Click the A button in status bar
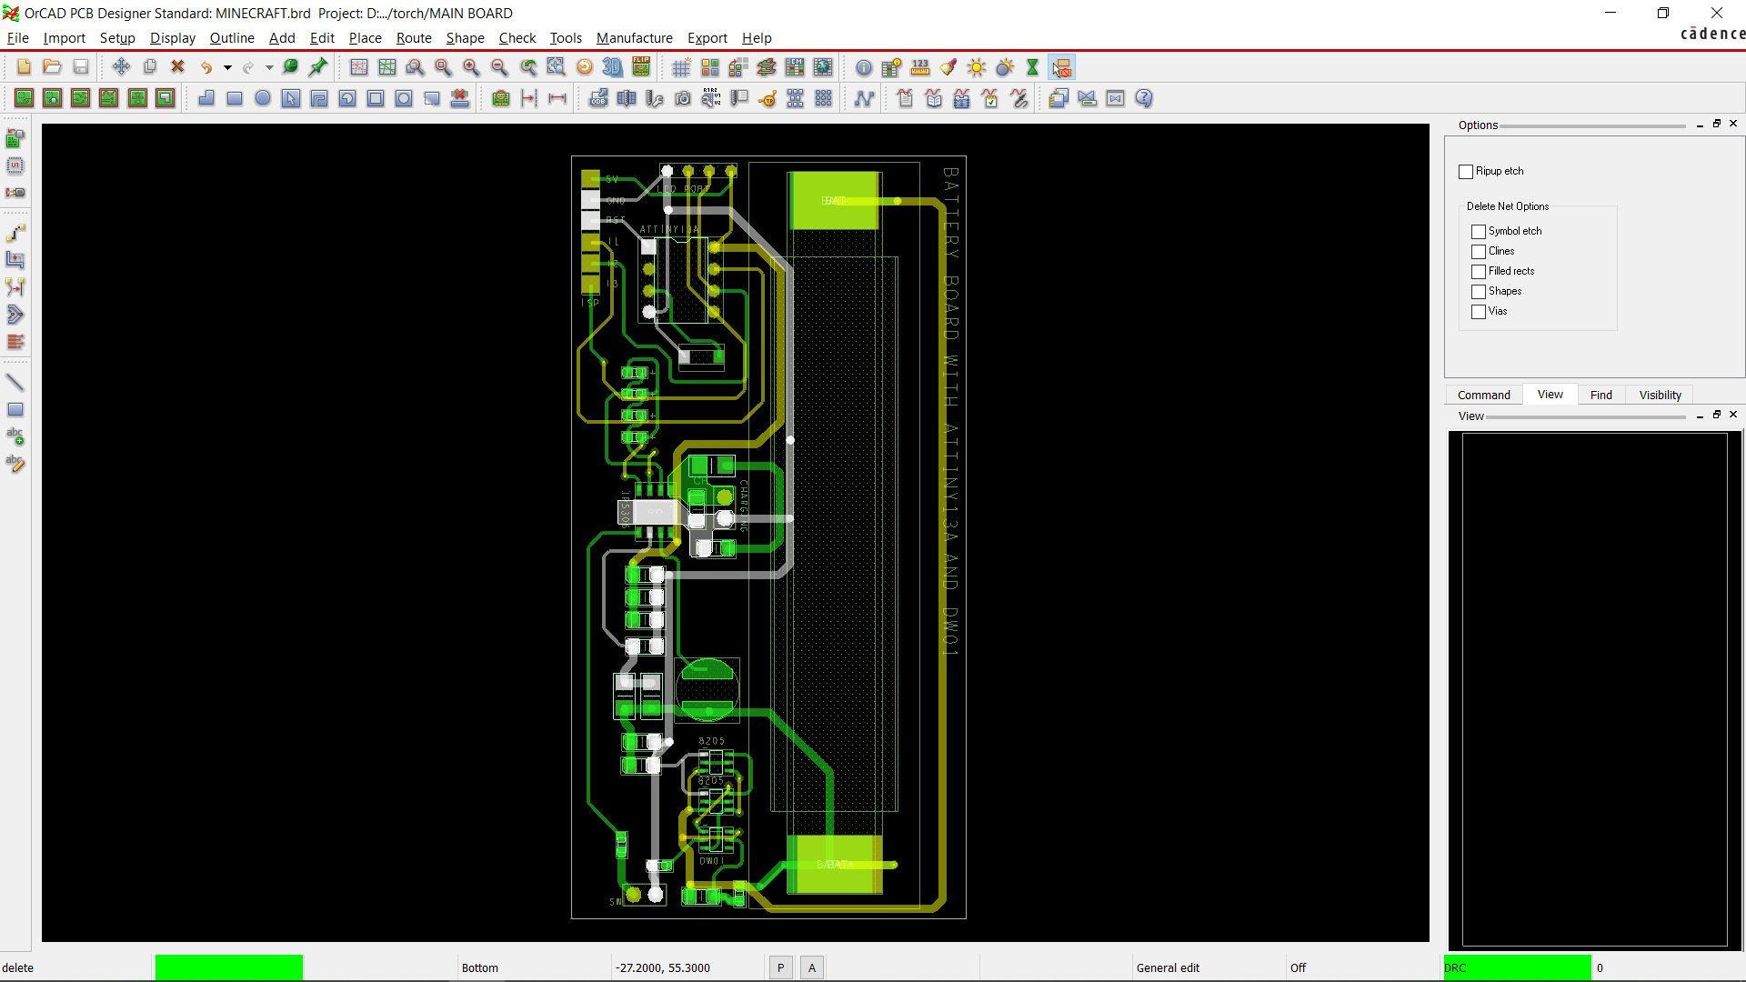The image size is (1746, 982). tap(812, 968)
